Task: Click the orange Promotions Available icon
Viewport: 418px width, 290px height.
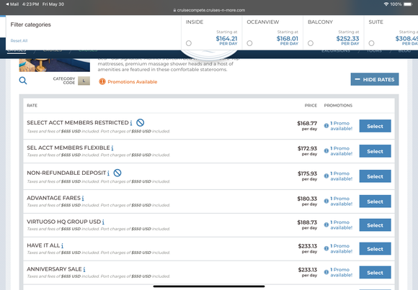Action: pos(102,81)
